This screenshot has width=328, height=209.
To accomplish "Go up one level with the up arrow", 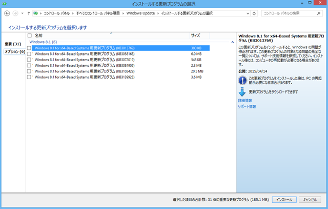I will [29, 13].
